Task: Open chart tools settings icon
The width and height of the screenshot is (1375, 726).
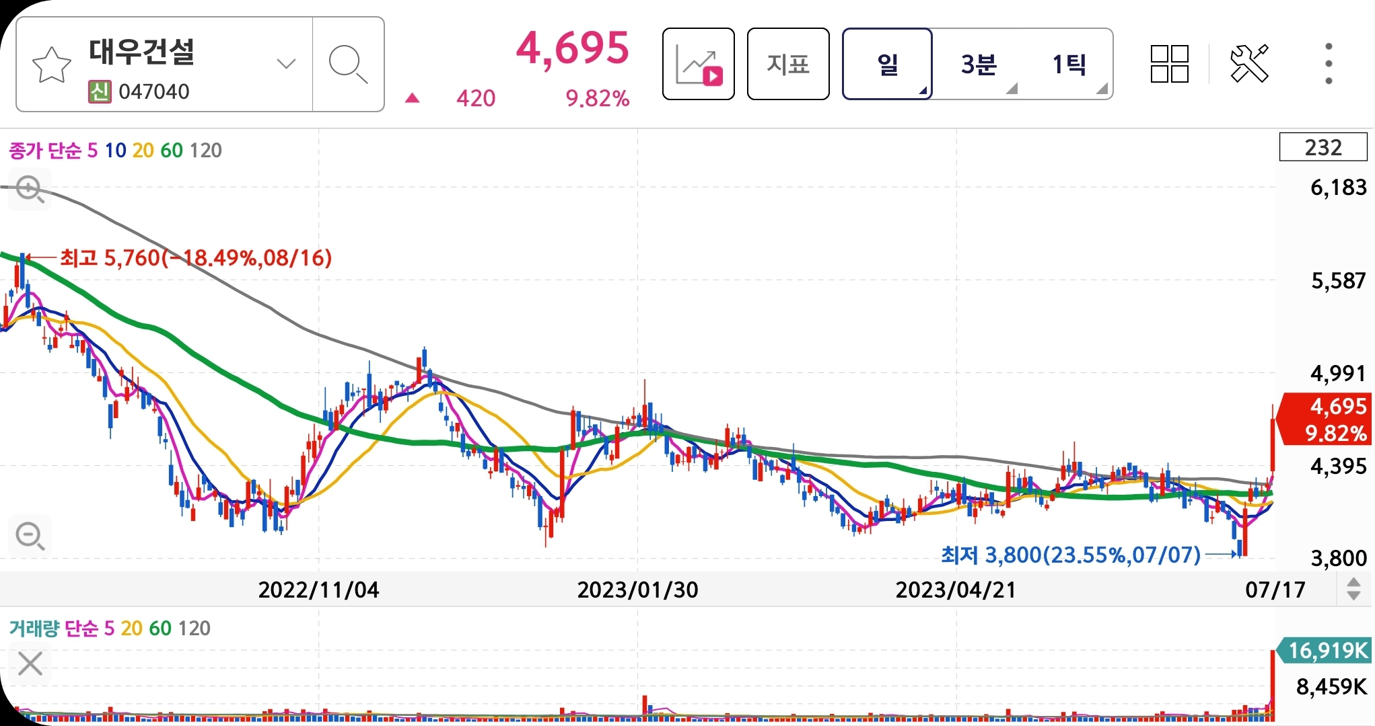Action: (x=1249, y=64)
